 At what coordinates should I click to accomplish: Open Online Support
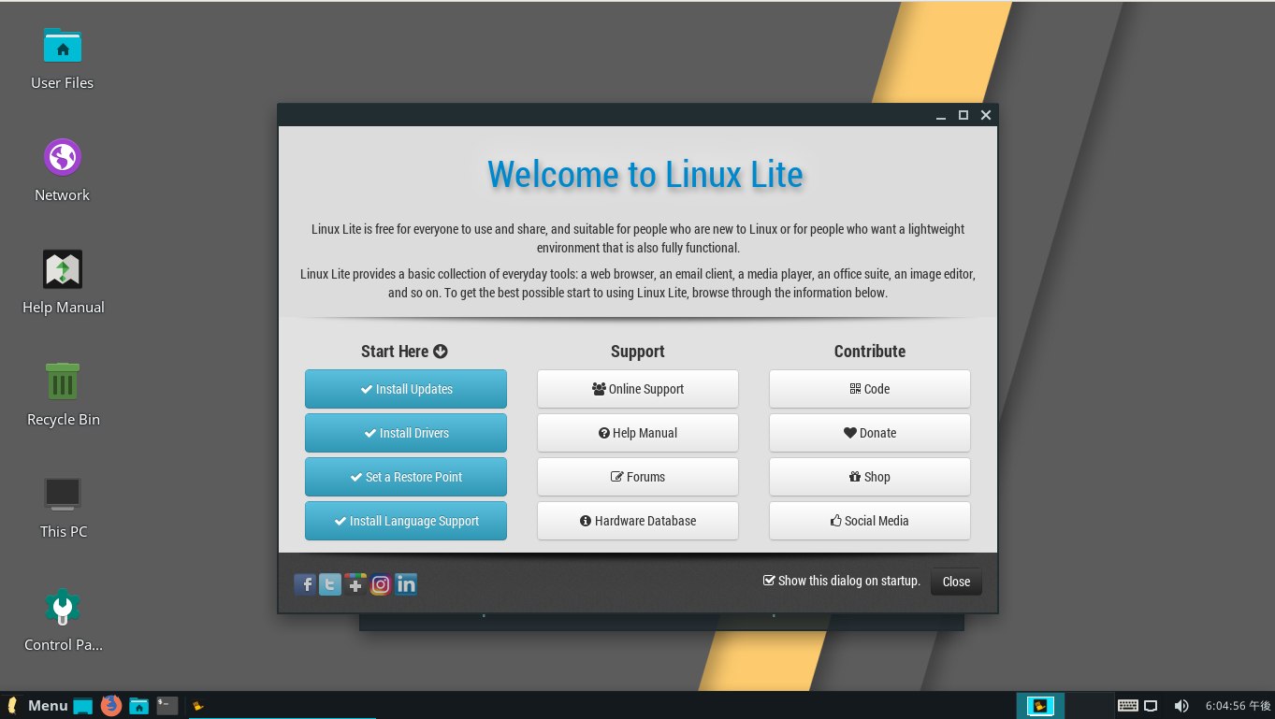tap(638, 389)
